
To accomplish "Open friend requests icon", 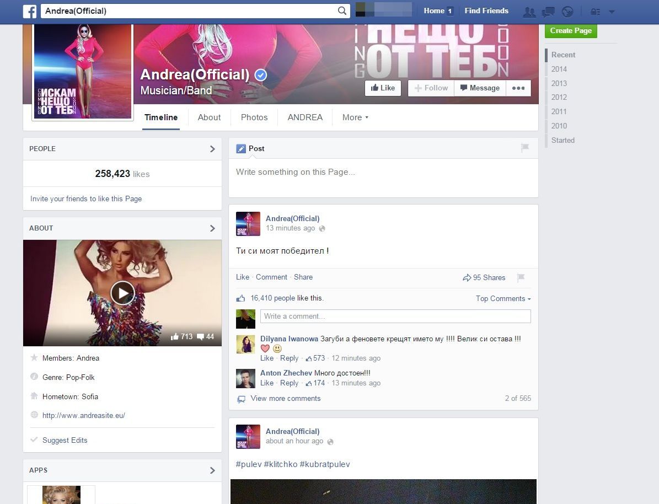I will pyautogui.click(x=529, y=12).
